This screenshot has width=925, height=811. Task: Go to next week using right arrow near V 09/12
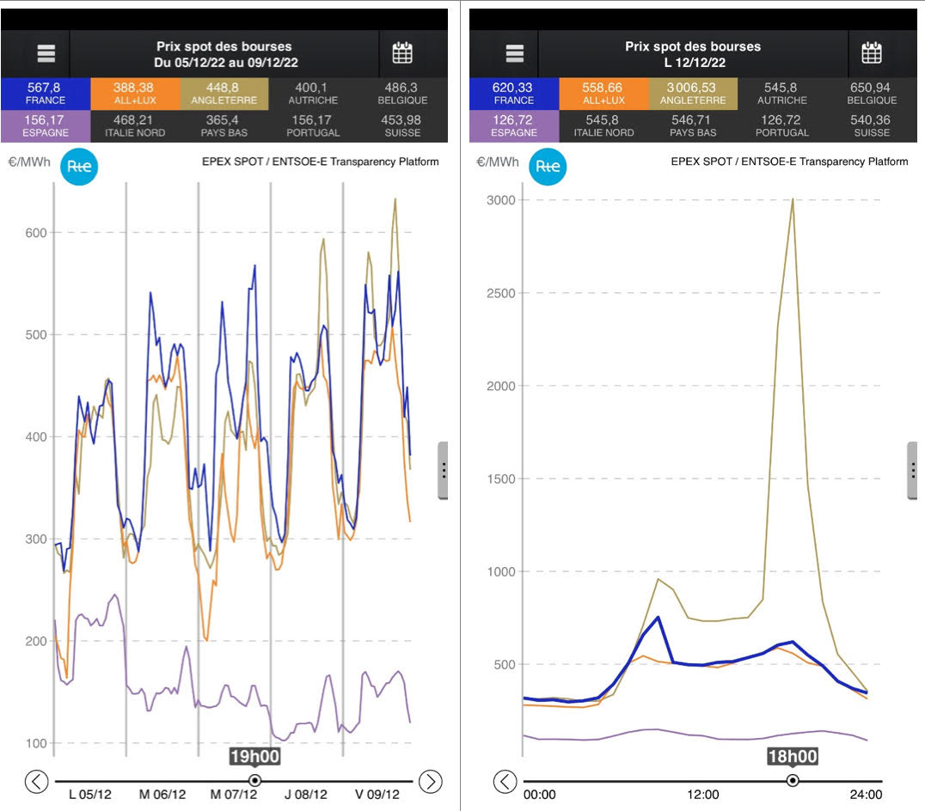[x=431, y=781]
